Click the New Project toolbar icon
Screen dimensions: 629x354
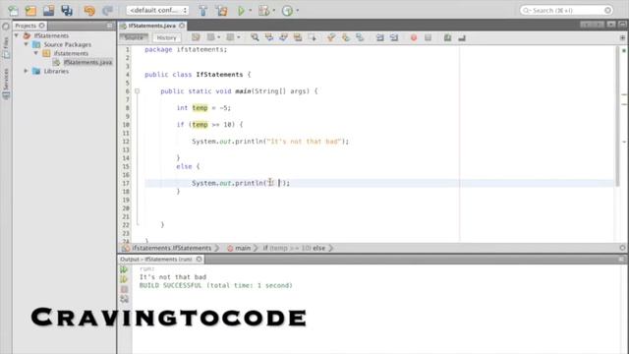tap(30, 11)
